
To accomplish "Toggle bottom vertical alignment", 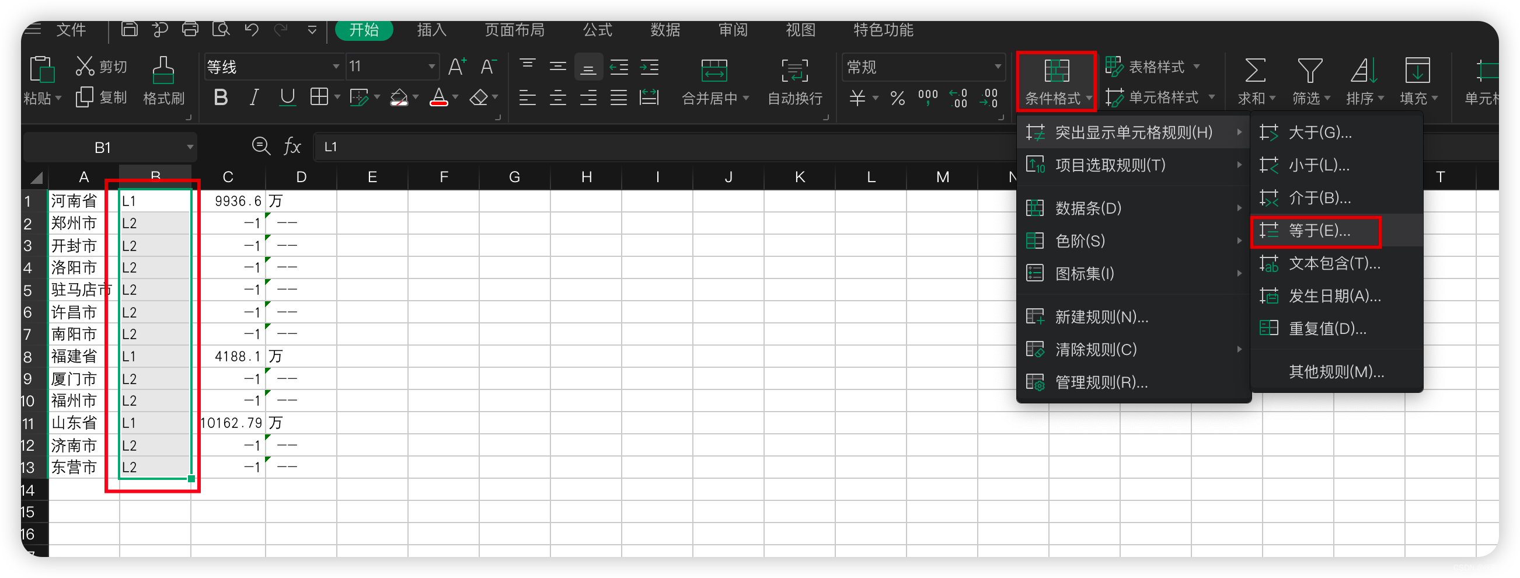I will pyautogui.click(x=588, y=67).
